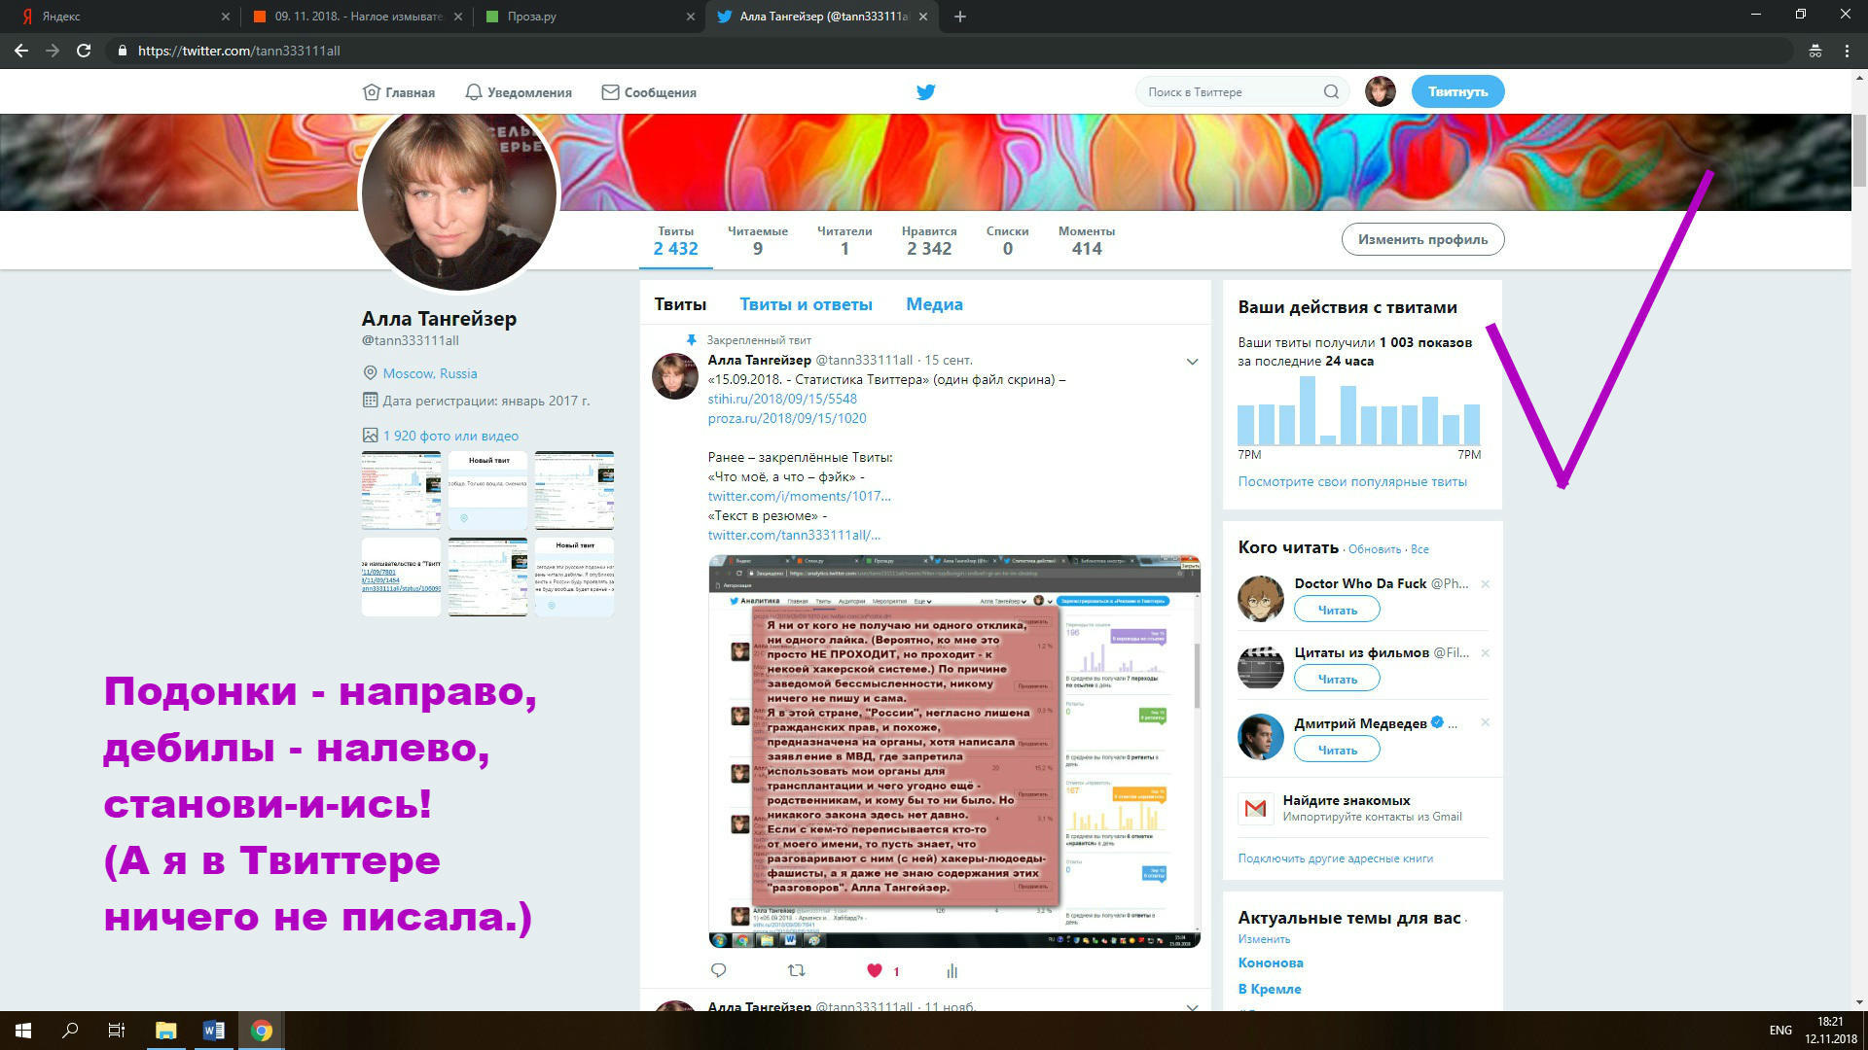Expand pinned tweet options chevron

coord(1192,362)
